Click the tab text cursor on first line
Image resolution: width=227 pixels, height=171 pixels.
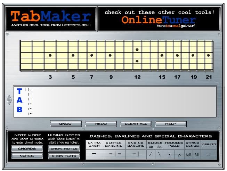(26, 89)
